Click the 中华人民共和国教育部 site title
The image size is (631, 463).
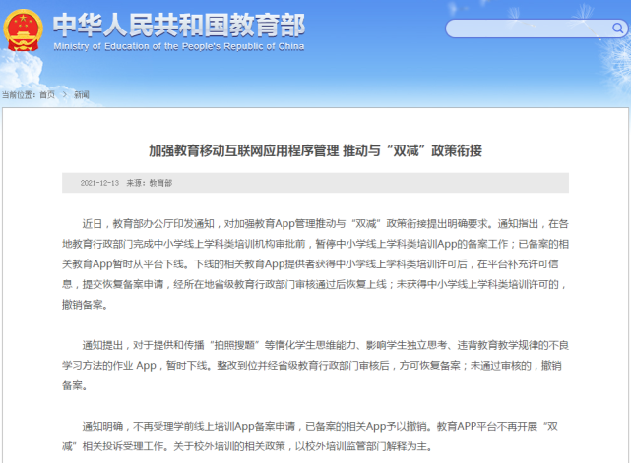coord(179,26)
